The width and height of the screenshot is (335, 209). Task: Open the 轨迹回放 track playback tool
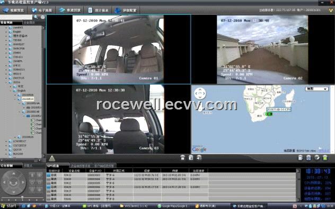point(70,10)
